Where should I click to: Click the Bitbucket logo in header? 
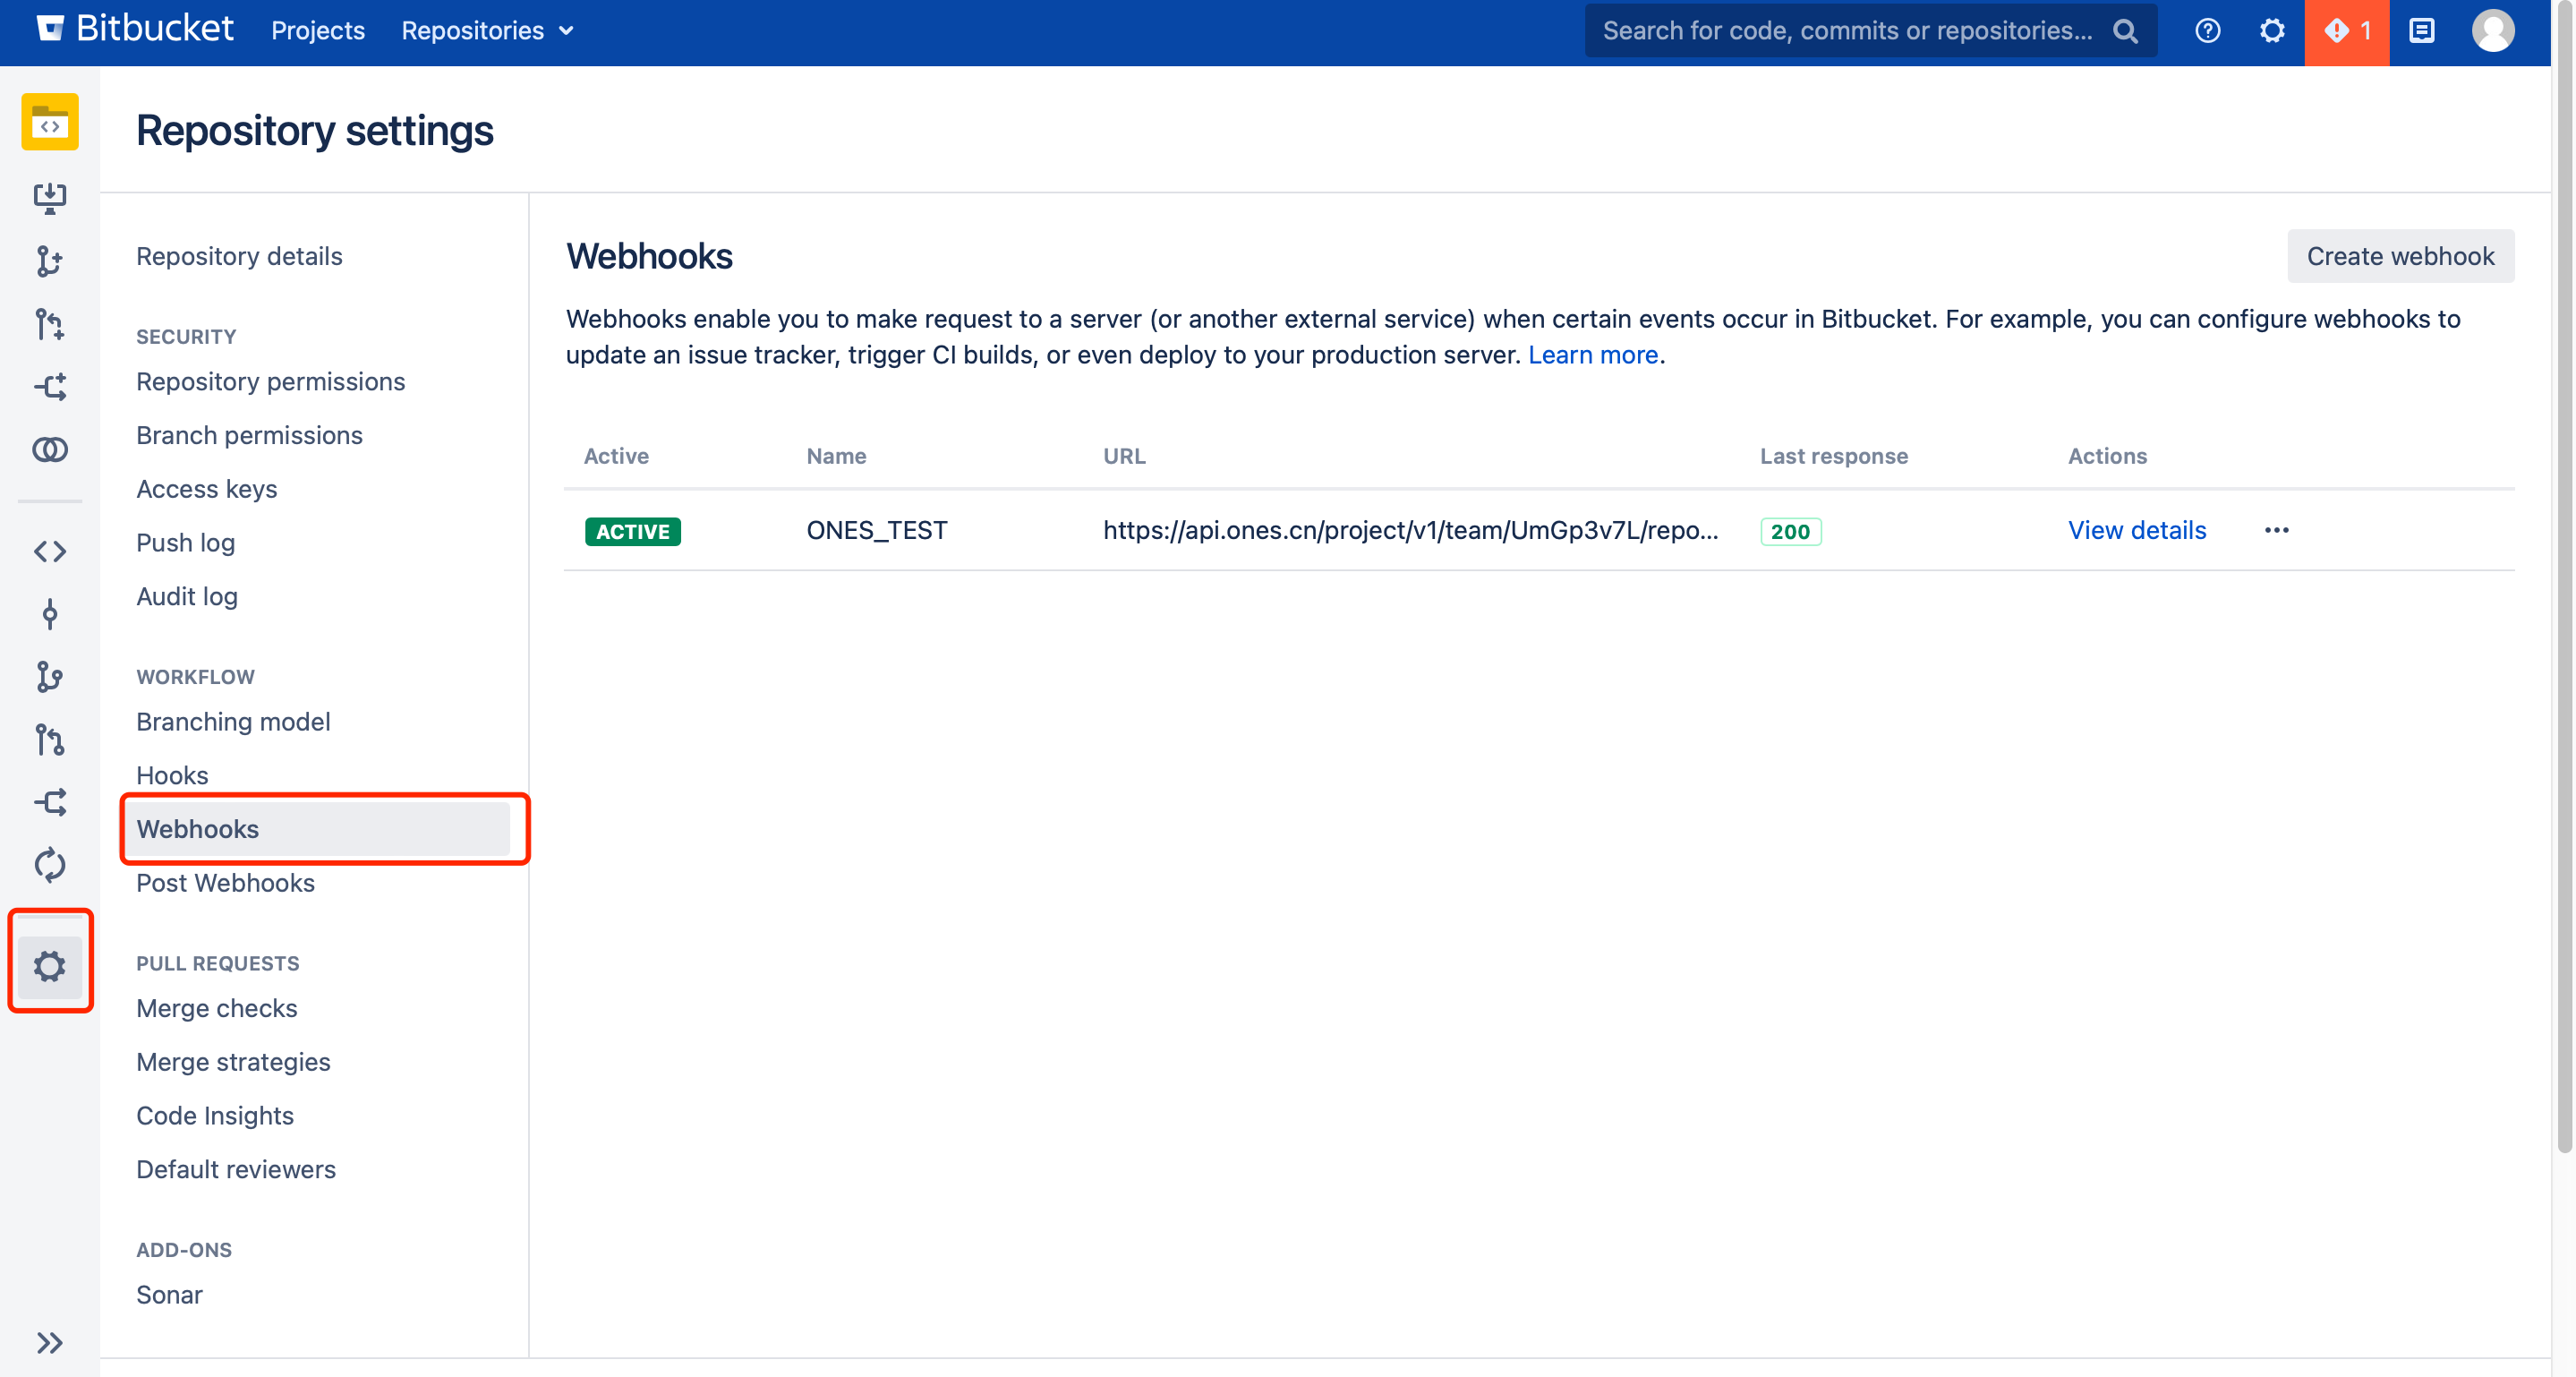135,30
